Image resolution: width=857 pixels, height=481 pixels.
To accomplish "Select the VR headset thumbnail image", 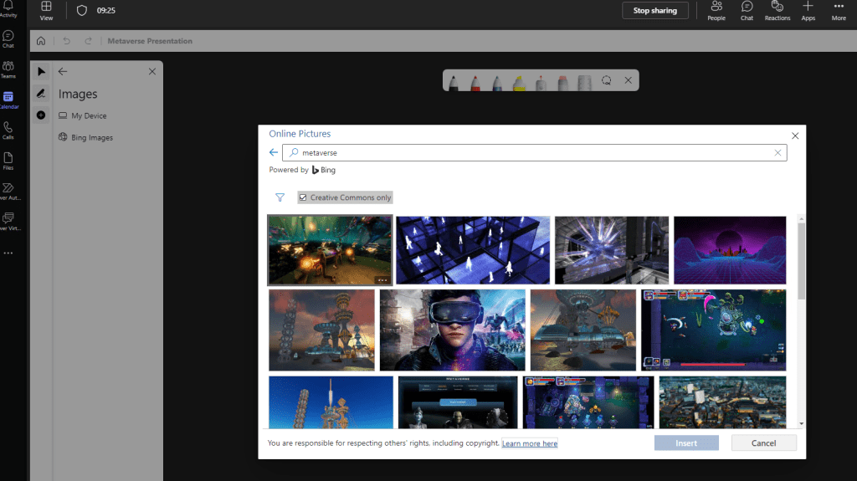I will coord(452,330).
